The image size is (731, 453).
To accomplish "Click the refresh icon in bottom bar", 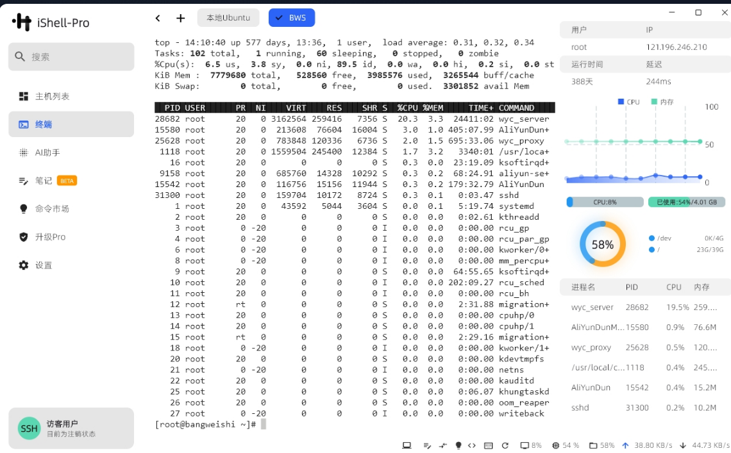I will [505, 445].
